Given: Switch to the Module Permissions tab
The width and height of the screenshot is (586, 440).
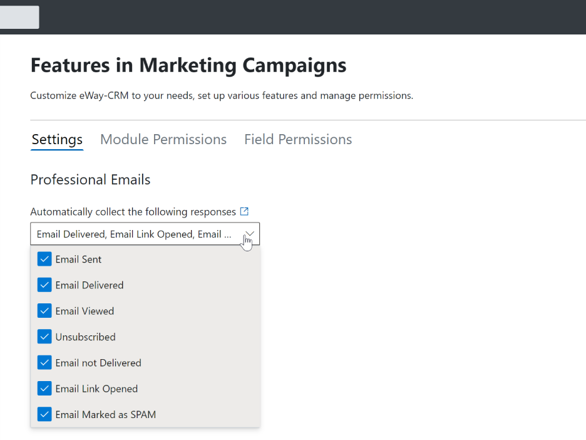Looking at the screenshot, I should click(x=163, y=139).
